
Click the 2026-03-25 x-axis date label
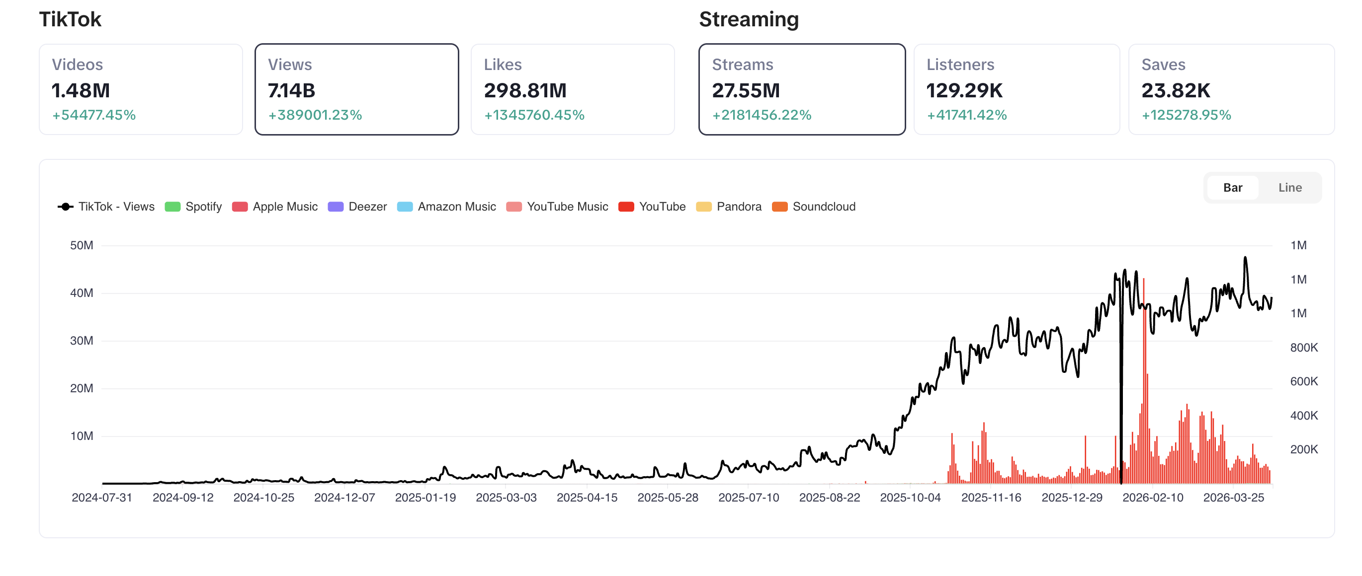1234,498
